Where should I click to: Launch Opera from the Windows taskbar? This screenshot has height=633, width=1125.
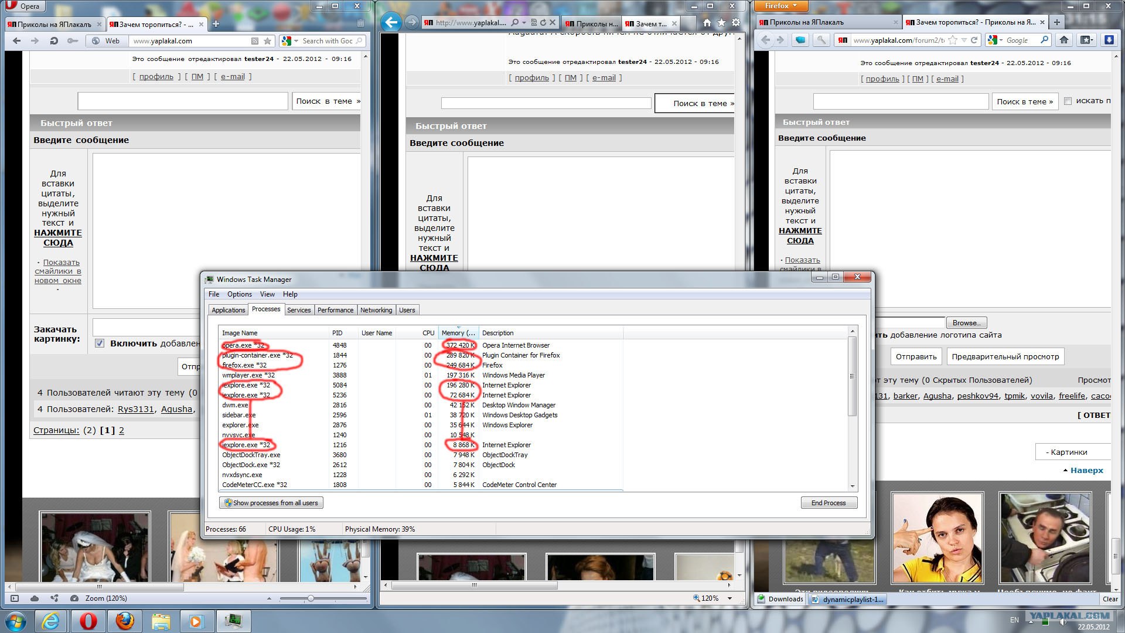[x=88, y=621]
